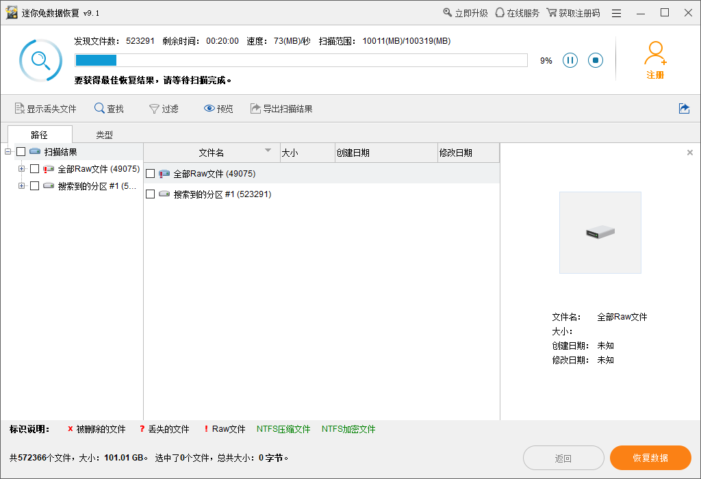The image size is (701, 479).
Task: Click the 剩余时间 value 00:20:00
Action: point(222,41)
